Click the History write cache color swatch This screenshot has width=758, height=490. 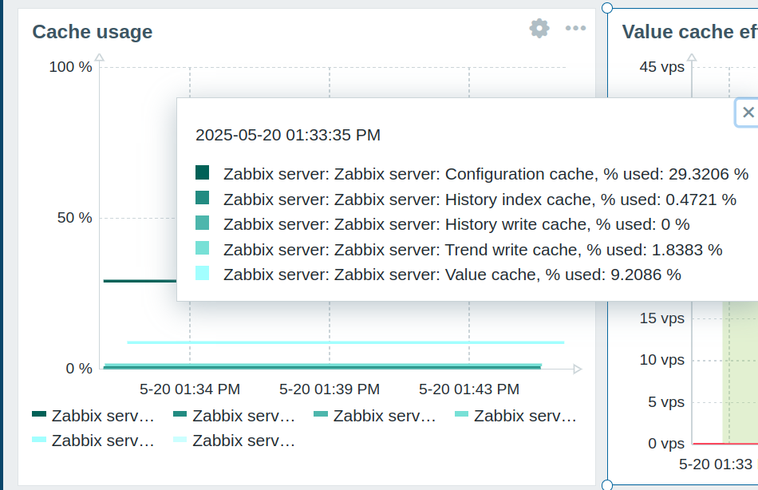tap(202, 223)
